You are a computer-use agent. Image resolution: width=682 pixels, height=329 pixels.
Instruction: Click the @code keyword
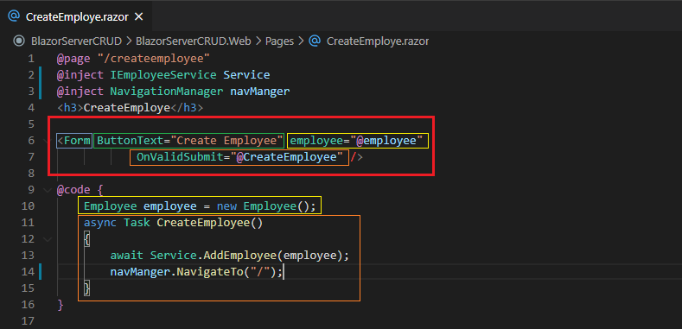73,190
